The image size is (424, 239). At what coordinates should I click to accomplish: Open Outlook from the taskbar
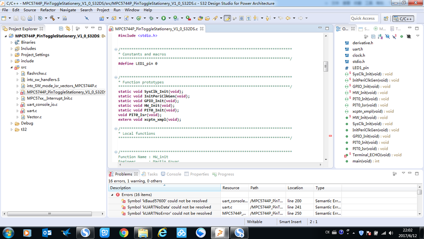47,233
